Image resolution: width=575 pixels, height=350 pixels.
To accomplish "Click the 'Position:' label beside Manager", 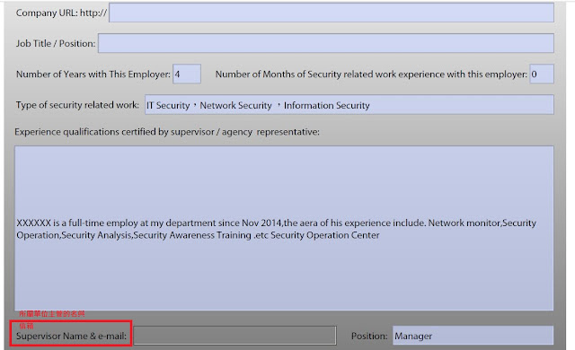I will (369, 336).
